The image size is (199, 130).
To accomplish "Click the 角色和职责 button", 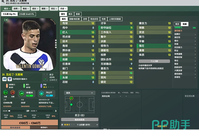I will tap(80, 120).
